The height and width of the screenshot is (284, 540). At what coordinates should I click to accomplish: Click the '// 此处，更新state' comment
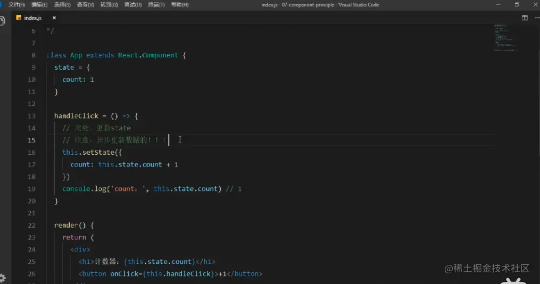[96, 128]
